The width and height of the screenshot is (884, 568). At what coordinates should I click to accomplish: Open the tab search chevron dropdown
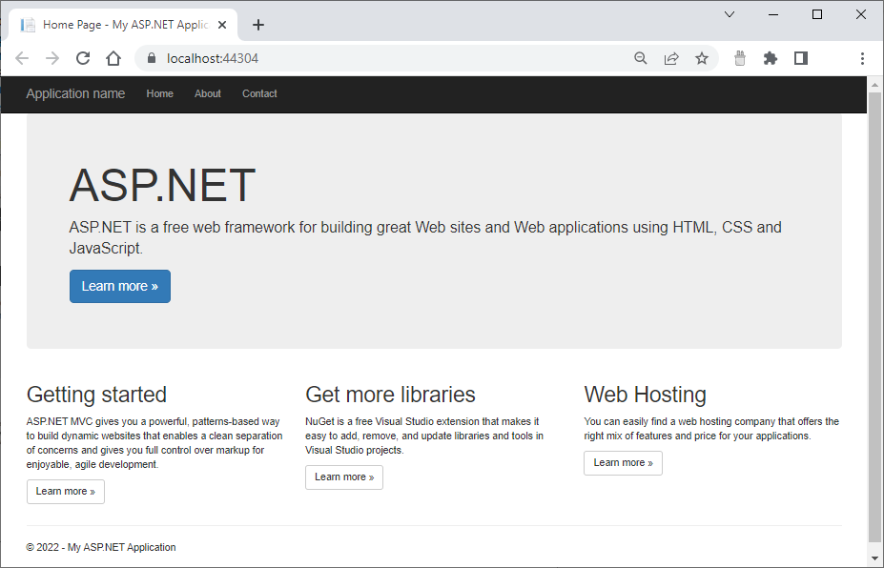pyautogui.click(x=729, y=14)
